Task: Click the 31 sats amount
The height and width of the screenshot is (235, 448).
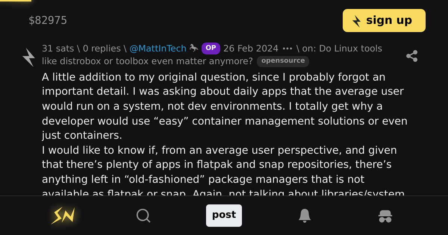Action: coord(57,48)
